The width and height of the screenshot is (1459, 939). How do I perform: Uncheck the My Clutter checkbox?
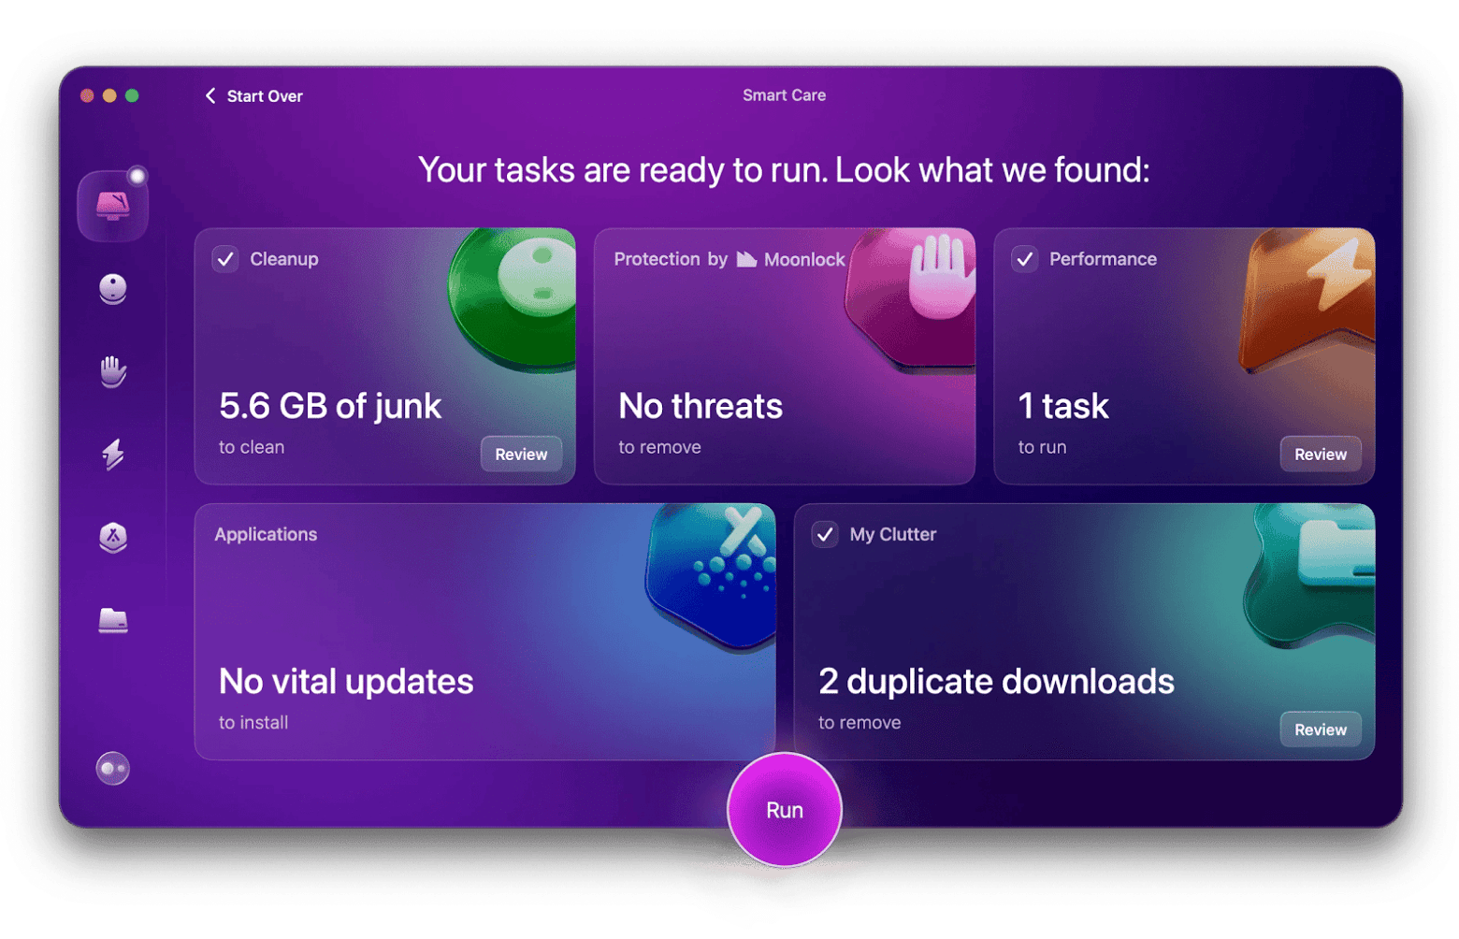point(825,535)
